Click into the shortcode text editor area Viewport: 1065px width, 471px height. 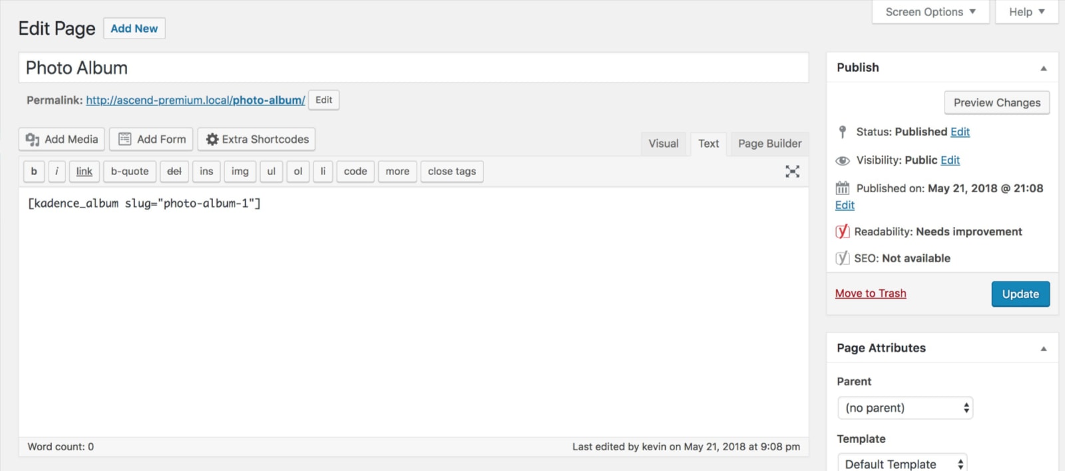pos(413,311)
